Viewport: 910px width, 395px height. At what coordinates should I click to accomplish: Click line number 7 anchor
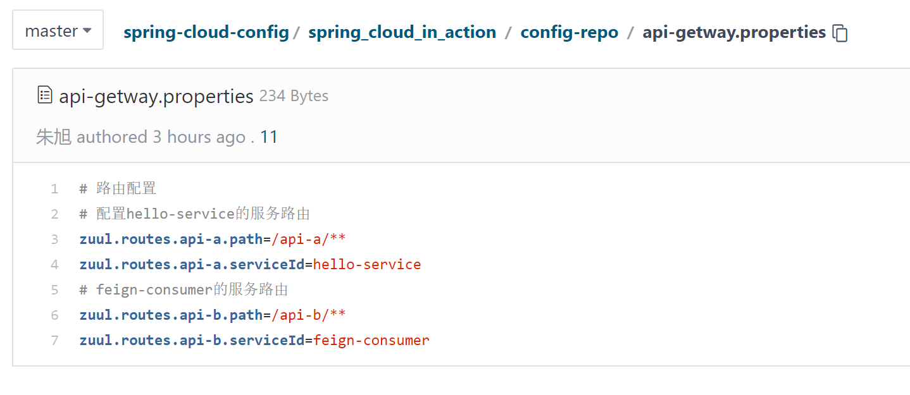point(54,341)
